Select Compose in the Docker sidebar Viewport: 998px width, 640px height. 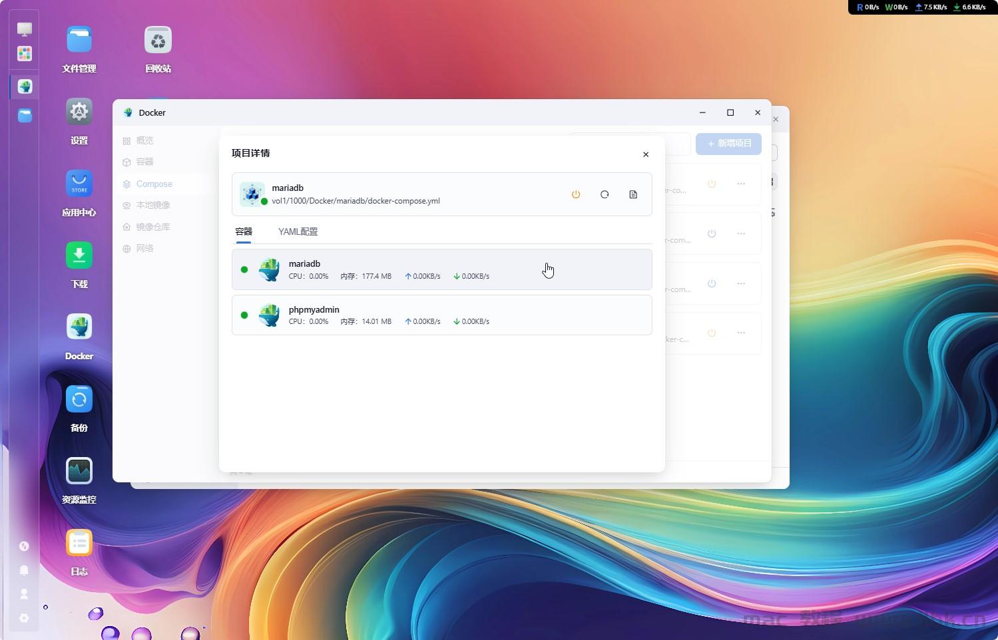tap(154, 184)
